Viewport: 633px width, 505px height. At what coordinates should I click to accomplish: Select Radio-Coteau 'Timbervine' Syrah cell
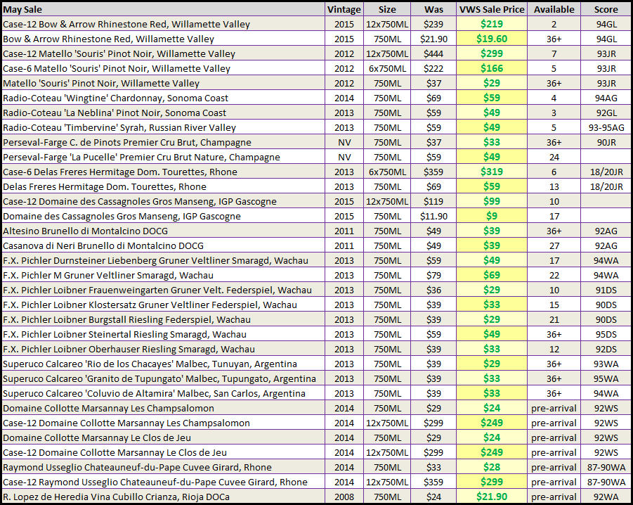point(163,128)
